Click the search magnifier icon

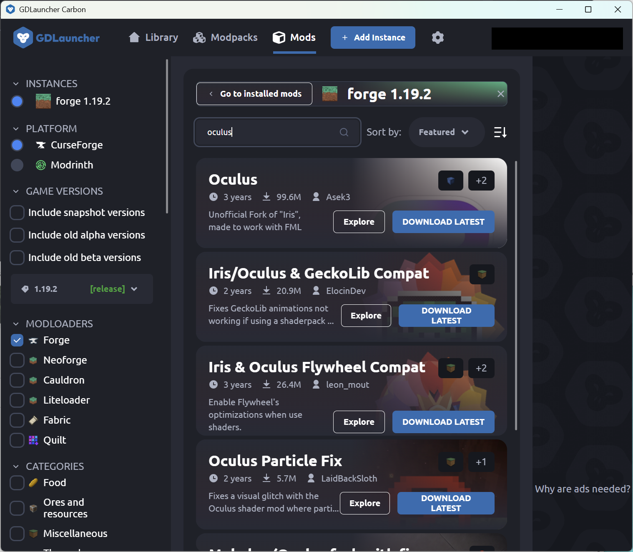[x=344, y=132]
